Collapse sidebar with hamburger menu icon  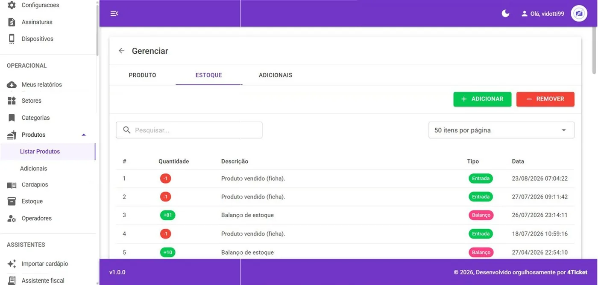click(x=114, y=14)
